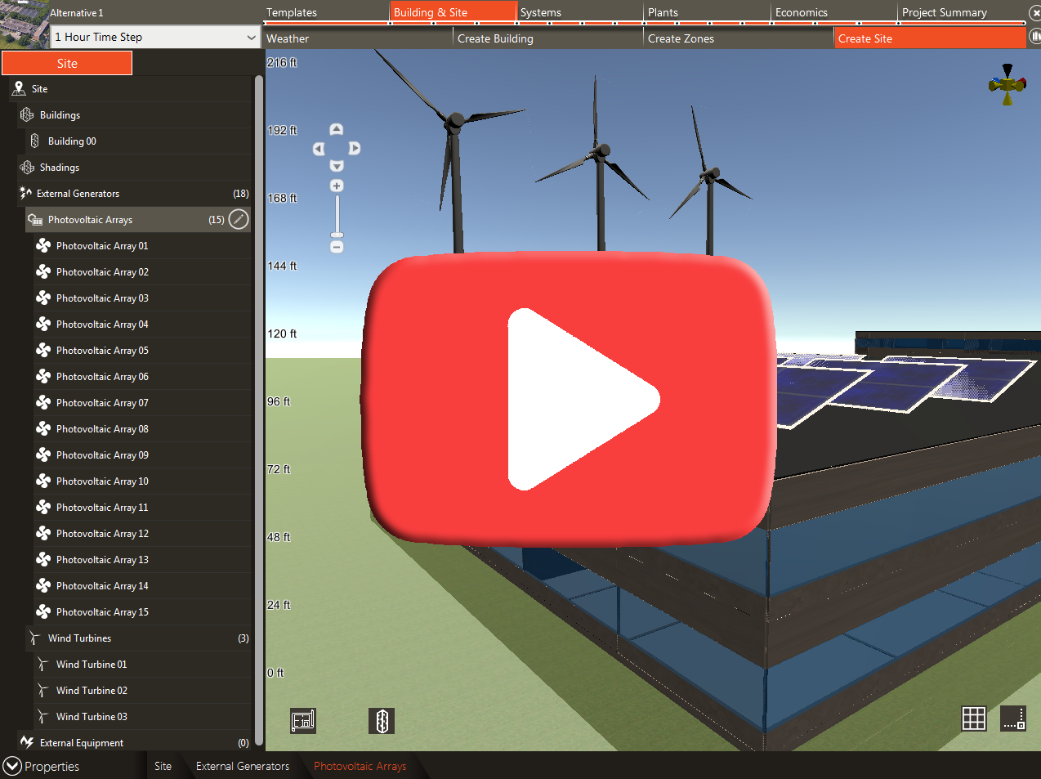
Task: Open the edit pencil on Photovoltaic Arrays
Action: coord(238,219)
